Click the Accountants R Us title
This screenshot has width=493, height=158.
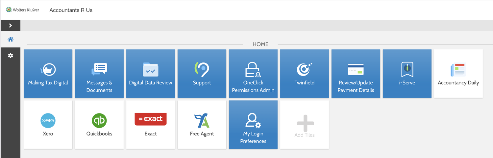[x=71, y=10]
